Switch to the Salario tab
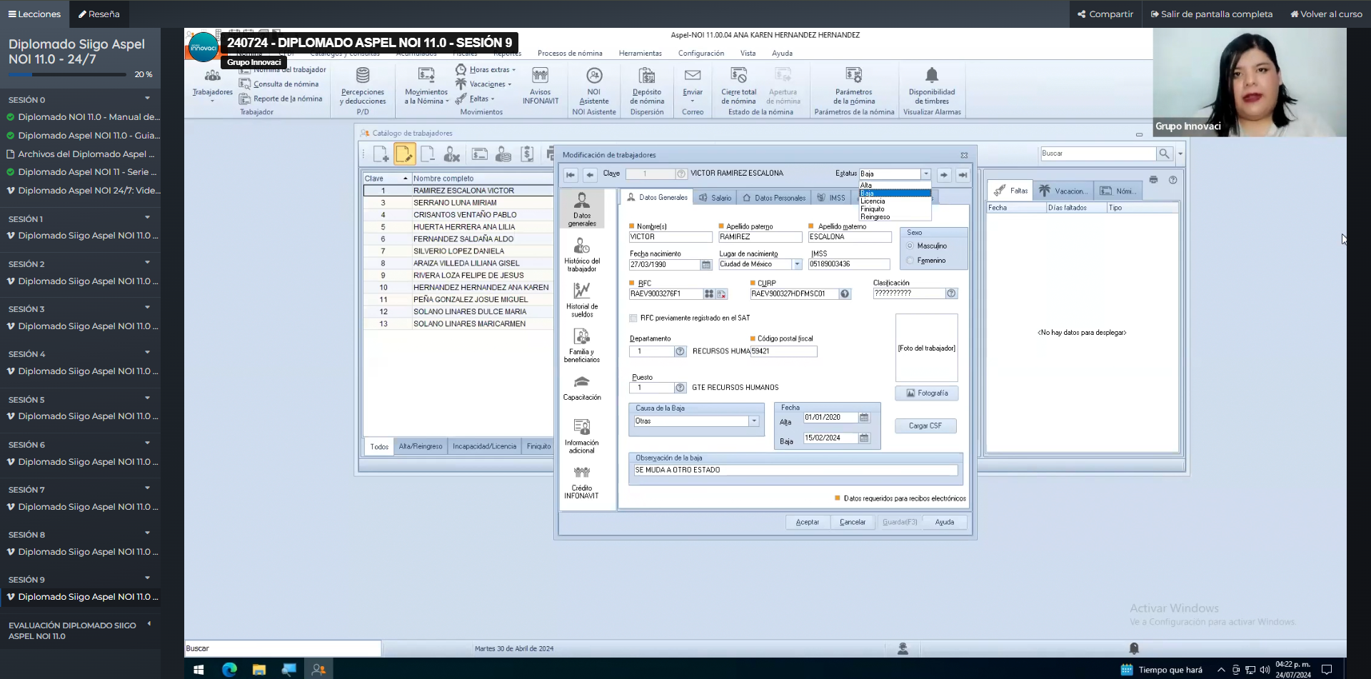This screenshot has height=679, width=1371. [715, 198]
